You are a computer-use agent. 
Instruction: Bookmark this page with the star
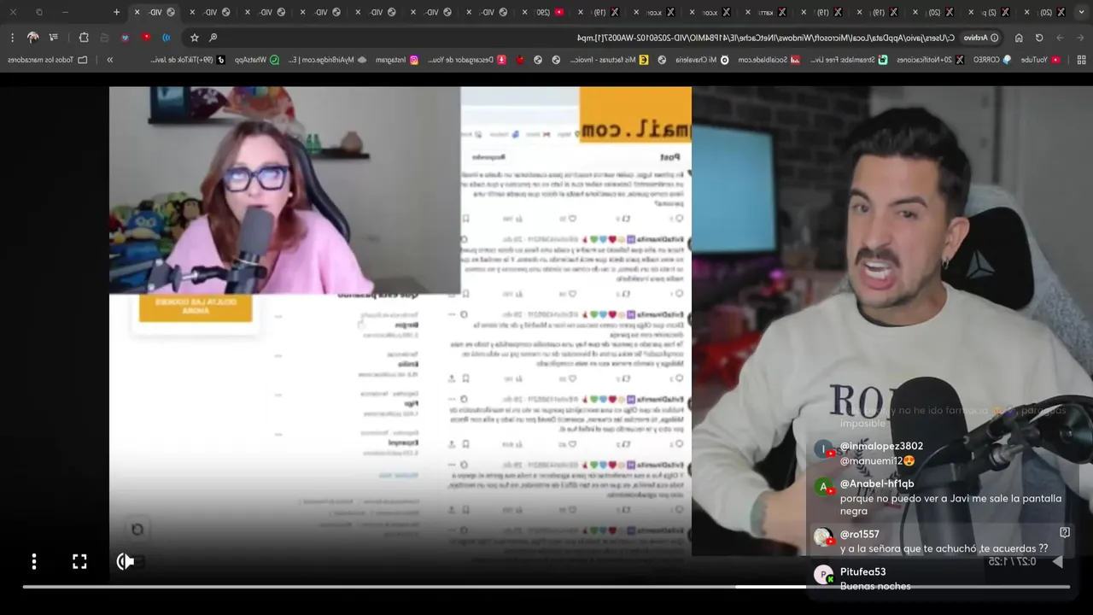click(x=195, y=38)
